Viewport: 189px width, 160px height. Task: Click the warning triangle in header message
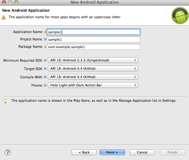click(4, 17)
